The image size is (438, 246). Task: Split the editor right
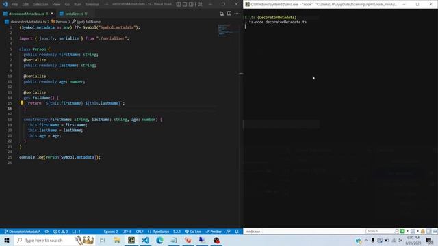(229, 14)
